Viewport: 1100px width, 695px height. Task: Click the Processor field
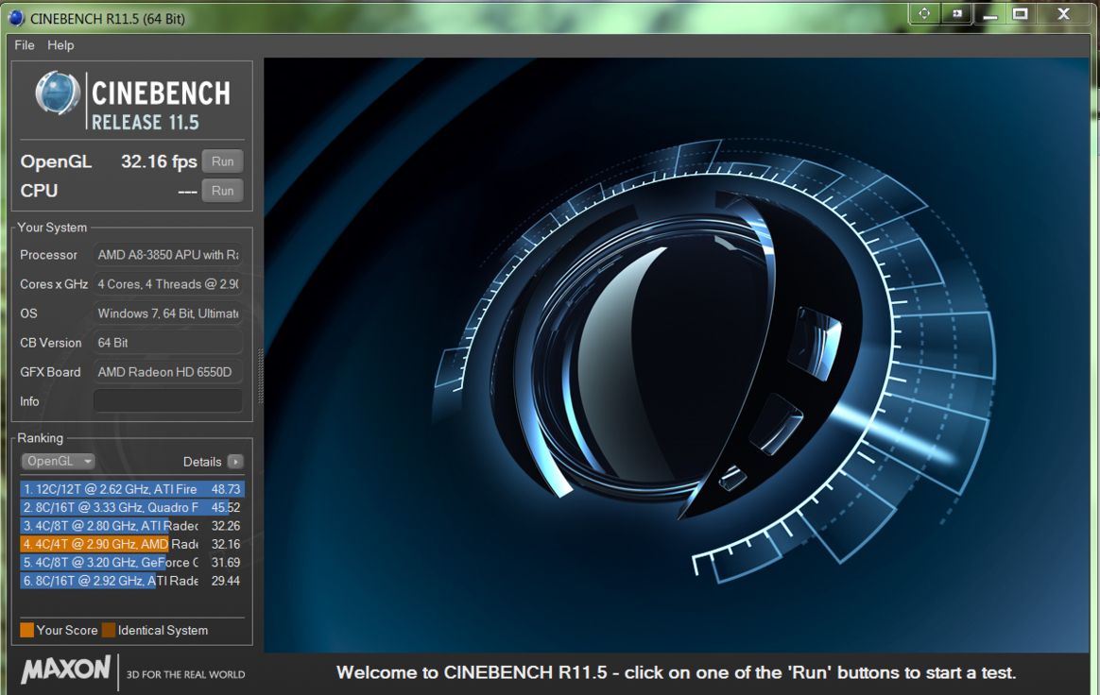point(167,255)
